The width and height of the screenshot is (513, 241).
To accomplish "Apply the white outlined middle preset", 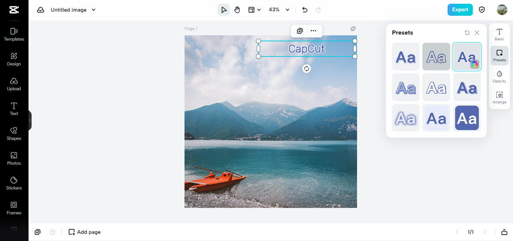I will [436, 87].
